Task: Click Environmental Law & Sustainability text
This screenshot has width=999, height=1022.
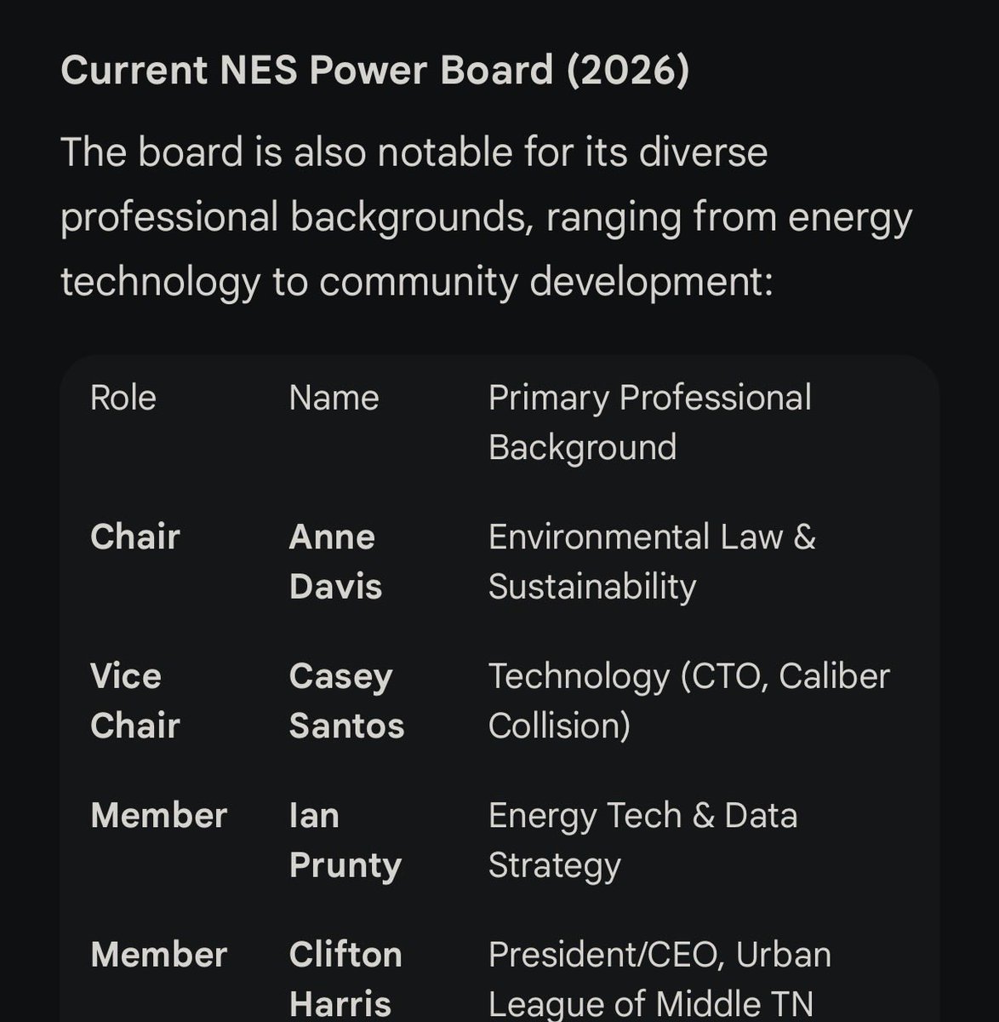Action: click(652, 561)
